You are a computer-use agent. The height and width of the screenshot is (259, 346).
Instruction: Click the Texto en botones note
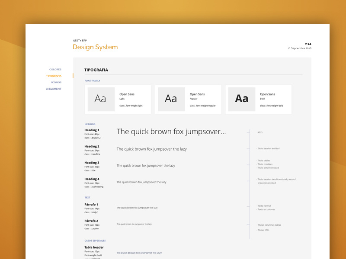click(266, 209)
